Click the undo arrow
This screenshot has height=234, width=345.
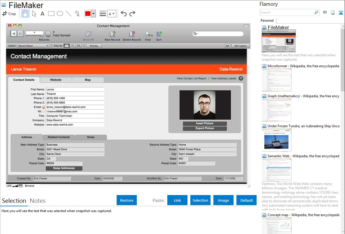(x=124, y=14)
